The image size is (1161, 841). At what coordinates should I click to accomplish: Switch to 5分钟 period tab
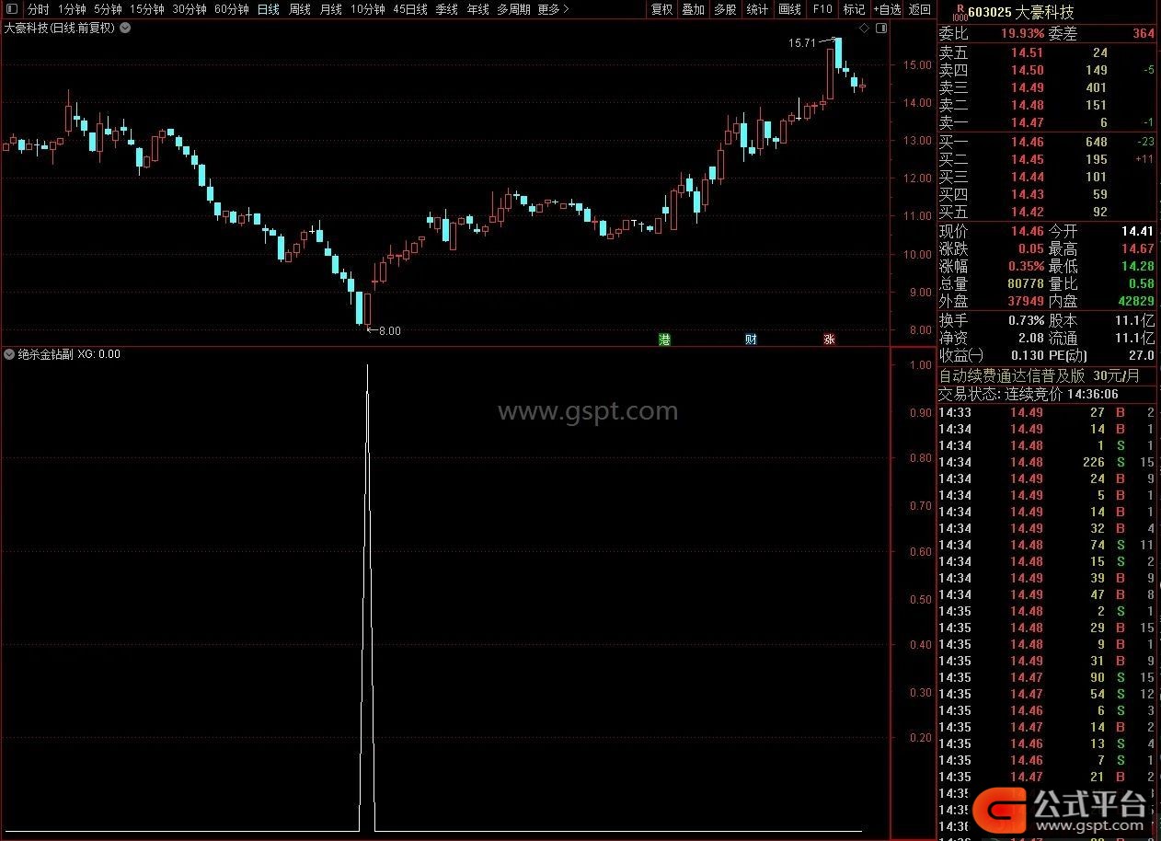coord(108,9)
